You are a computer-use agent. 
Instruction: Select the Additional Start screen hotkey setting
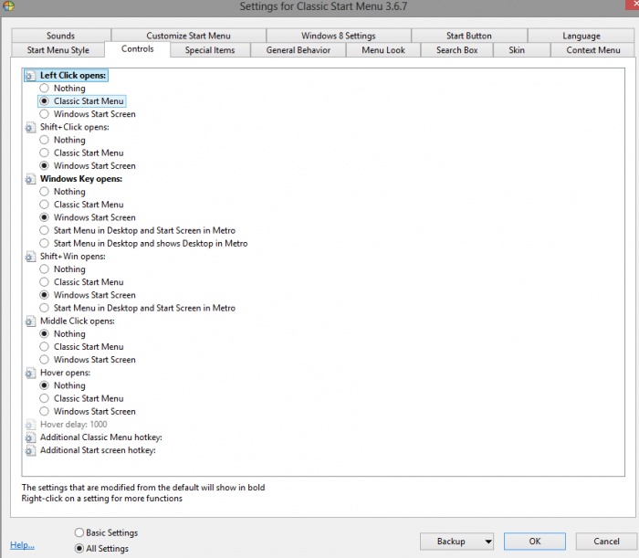pos(98,450)
